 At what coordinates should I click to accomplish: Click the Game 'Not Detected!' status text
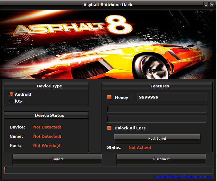[x=47, y=137]
